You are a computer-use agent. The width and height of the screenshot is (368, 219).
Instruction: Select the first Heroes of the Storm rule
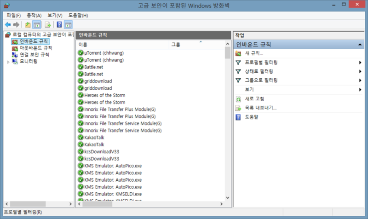tap(105, 95)
